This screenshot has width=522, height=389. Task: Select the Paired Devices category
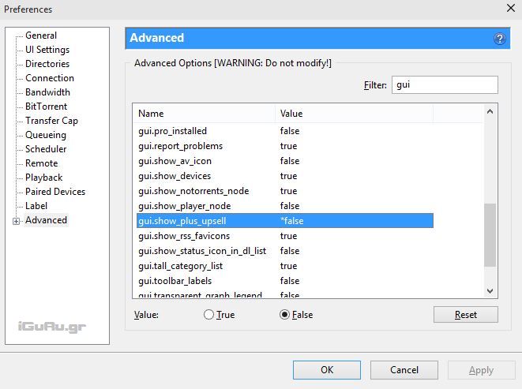click(x=54, y=192)
